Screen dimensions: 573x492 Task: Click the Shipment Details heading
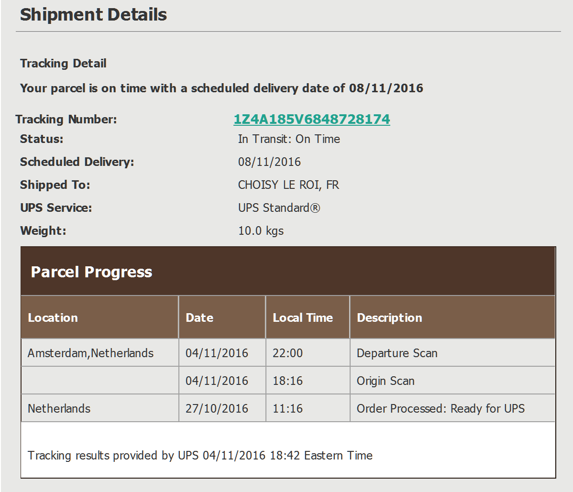click(93, 15)
